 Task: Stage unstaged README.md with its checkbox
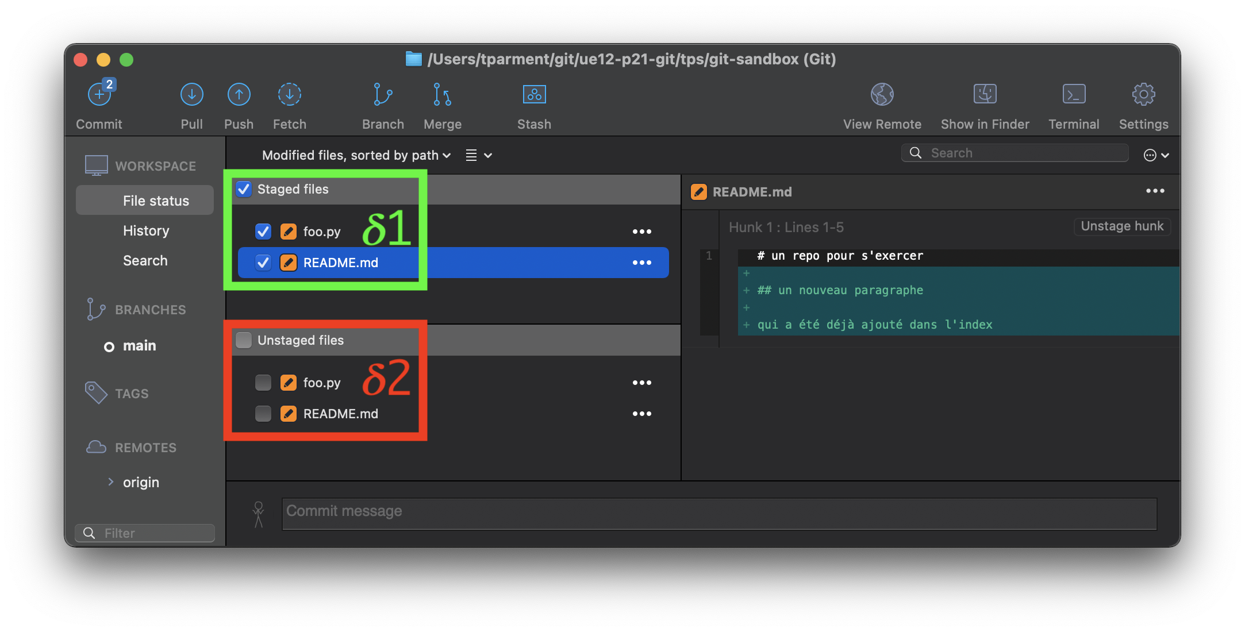(263, 414)
